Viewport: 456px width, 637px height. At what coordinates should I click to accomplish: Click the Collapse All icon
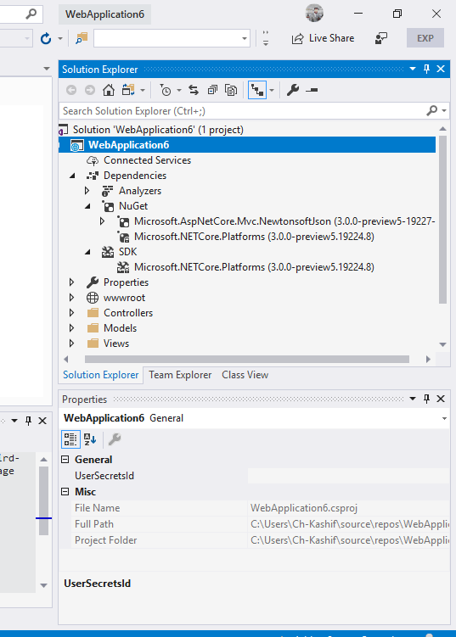click(x=212, y=90)
